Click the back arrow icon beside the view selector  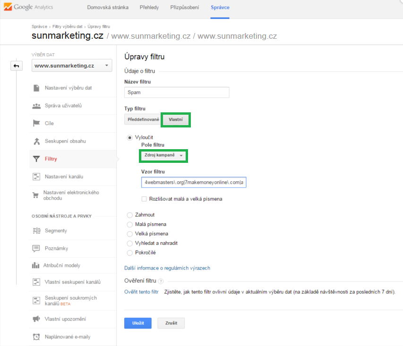tap(17, 66)
